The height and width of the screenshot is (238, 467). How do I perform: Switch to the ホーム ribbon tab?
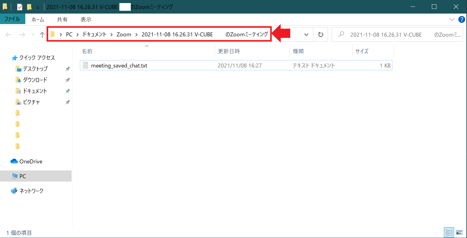tap(38, 19)
